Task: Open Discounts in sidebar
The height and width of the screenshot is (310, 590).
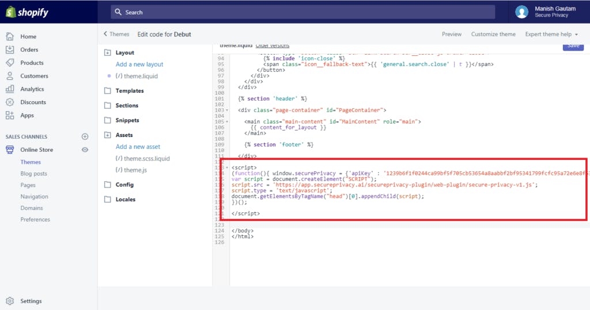Action: click(33, 102)
